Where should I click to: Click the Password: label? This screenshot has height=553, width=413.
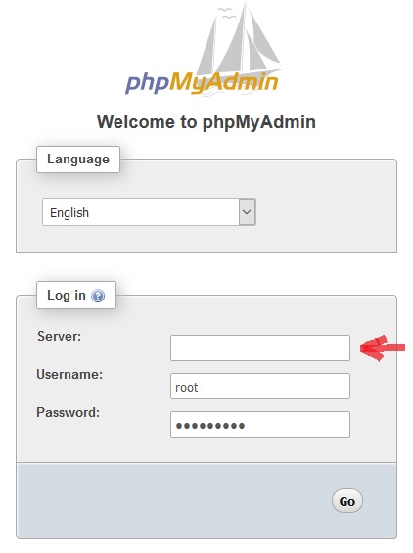tap(69, 412)
